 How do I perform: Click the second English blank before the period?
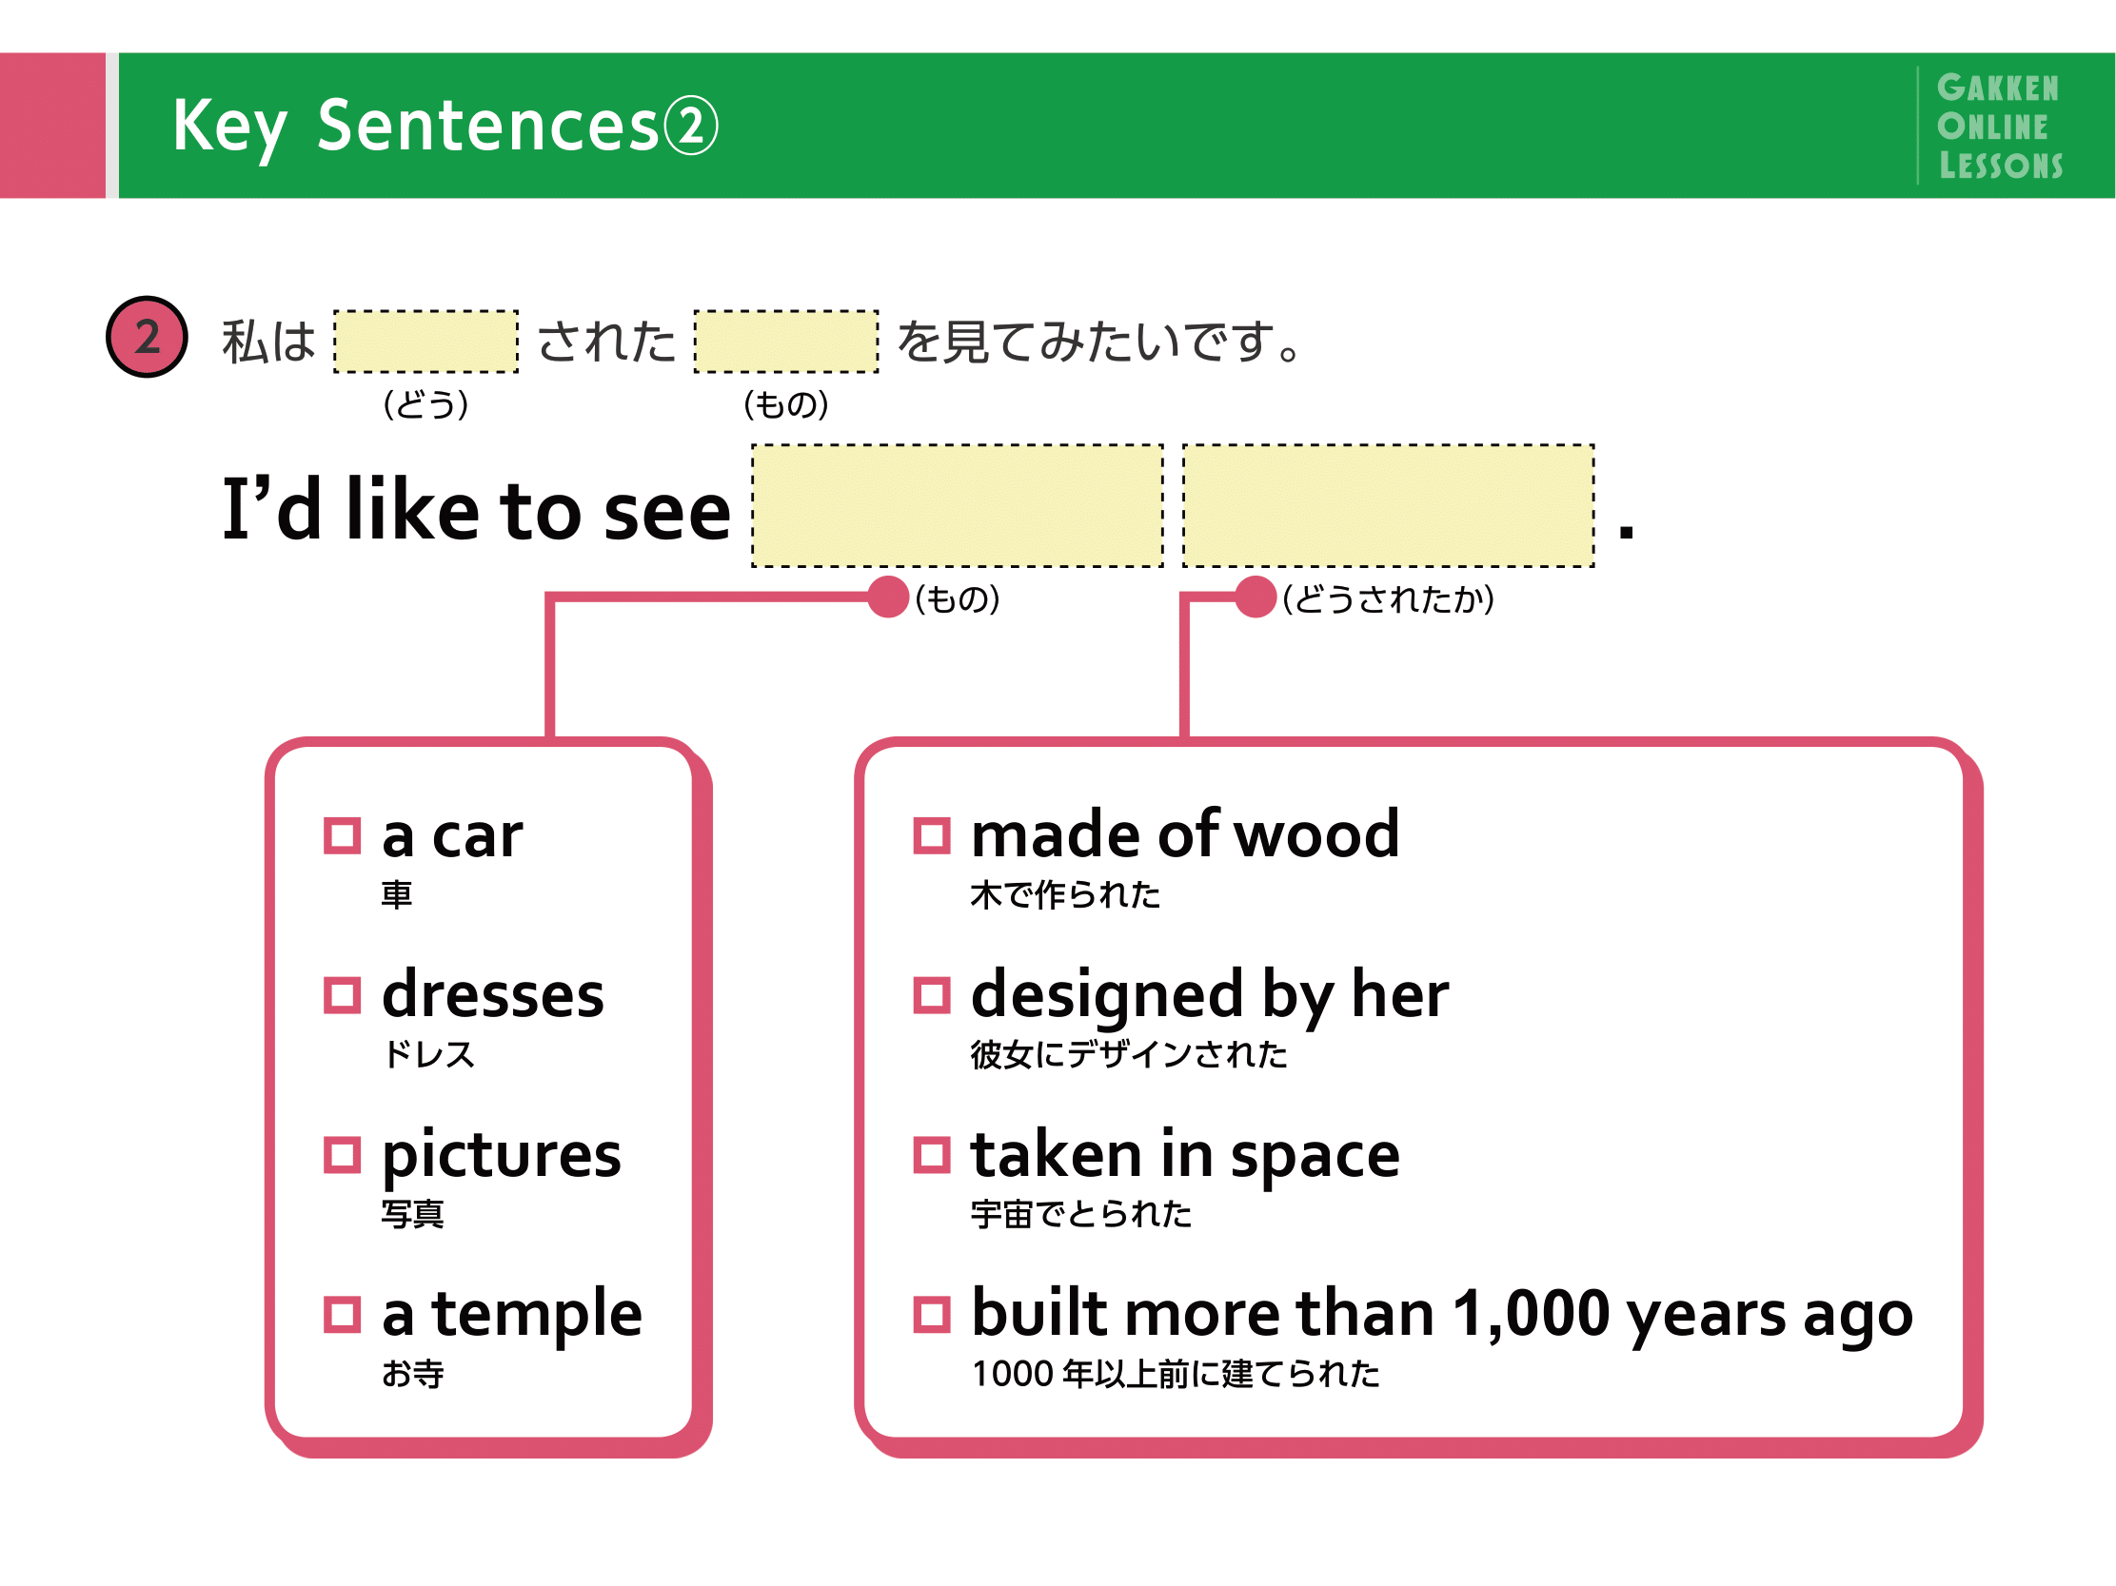[x=1388, y=506]
